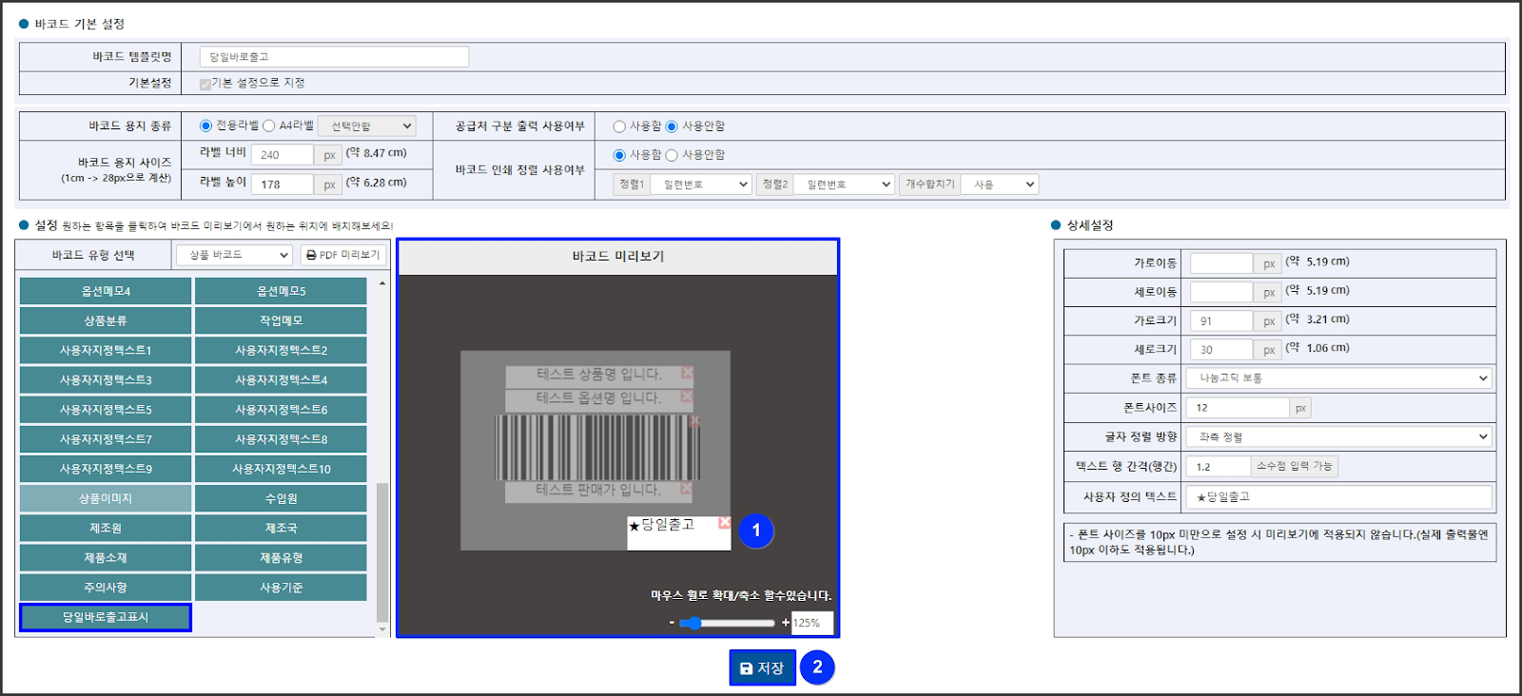Select the 상품분류 item button
Image resolution: width=1522 pixels, height=696 pixels.
pyautogui.click(x=106, y=320)
